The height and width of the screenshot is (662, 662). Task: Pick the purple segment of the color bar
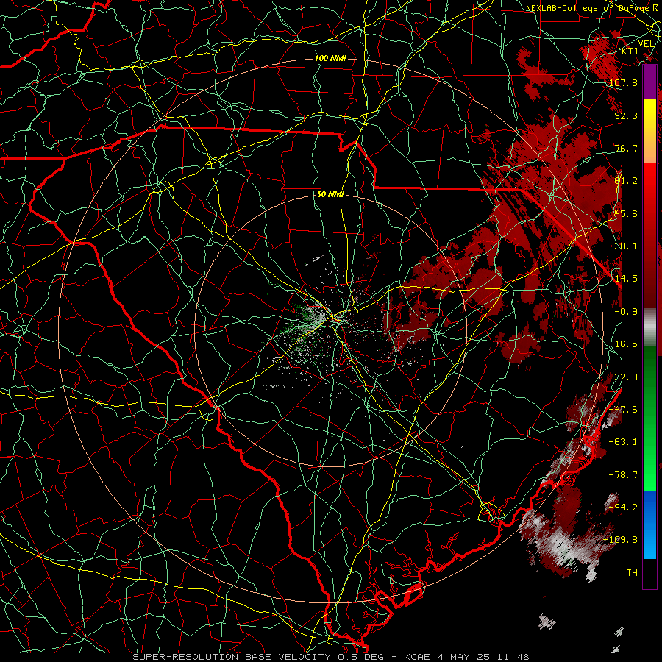[x=649, y=82]
